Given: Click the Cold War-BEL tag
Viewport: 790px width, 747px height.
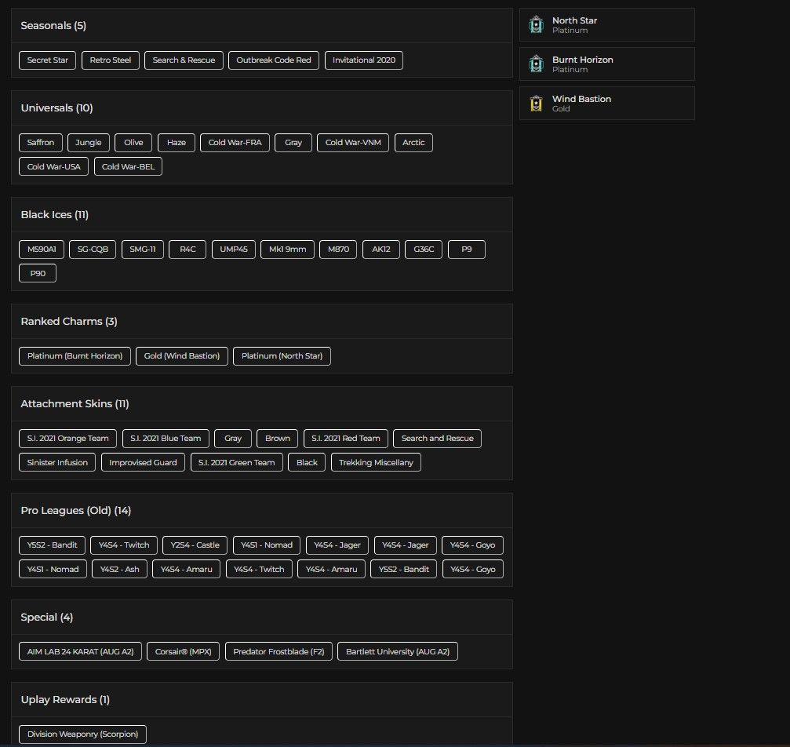Looking at the screenshot, I should pyautogui.click(x=128, y=167).
